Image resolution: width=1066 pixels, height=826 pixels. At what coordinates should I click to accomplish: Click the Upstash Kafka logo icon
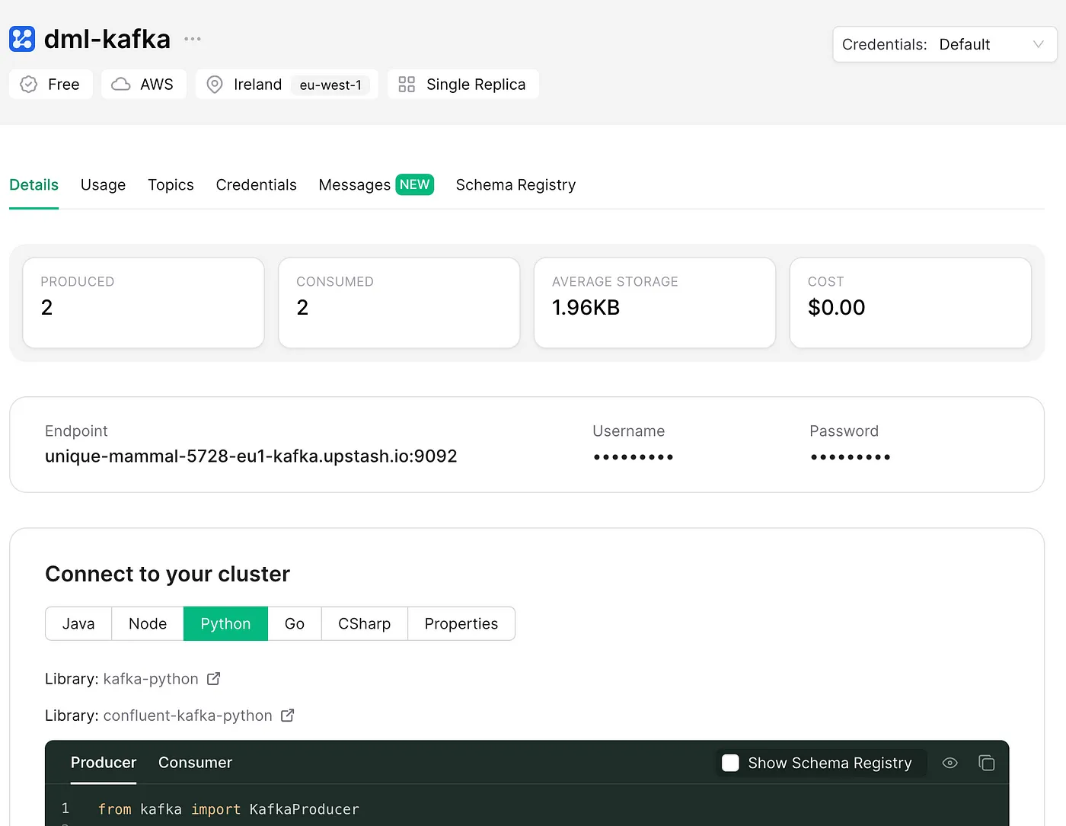click(x=22, y=39)
